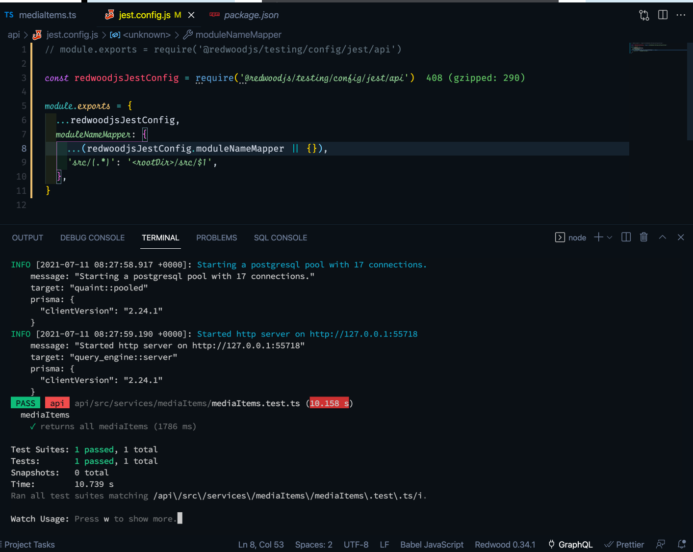Switch to OUTPUT panel tab
Viewport: 693px width, 552px height.
27,238
